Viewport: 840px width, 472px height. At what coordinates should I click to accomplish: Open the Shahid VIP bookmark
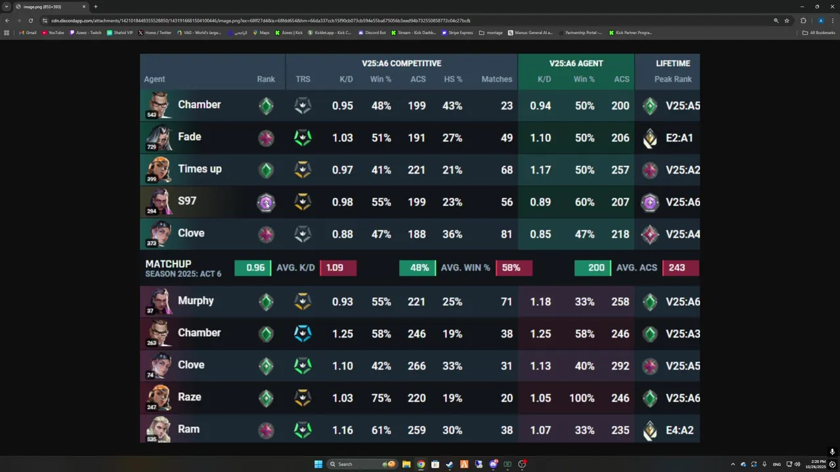[120, 33]
